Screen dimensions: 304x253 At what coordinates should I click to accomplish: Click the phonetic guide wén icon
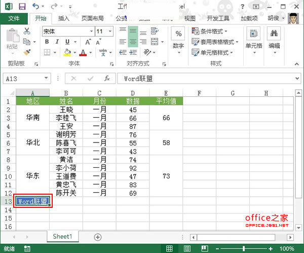click(103, 52)
